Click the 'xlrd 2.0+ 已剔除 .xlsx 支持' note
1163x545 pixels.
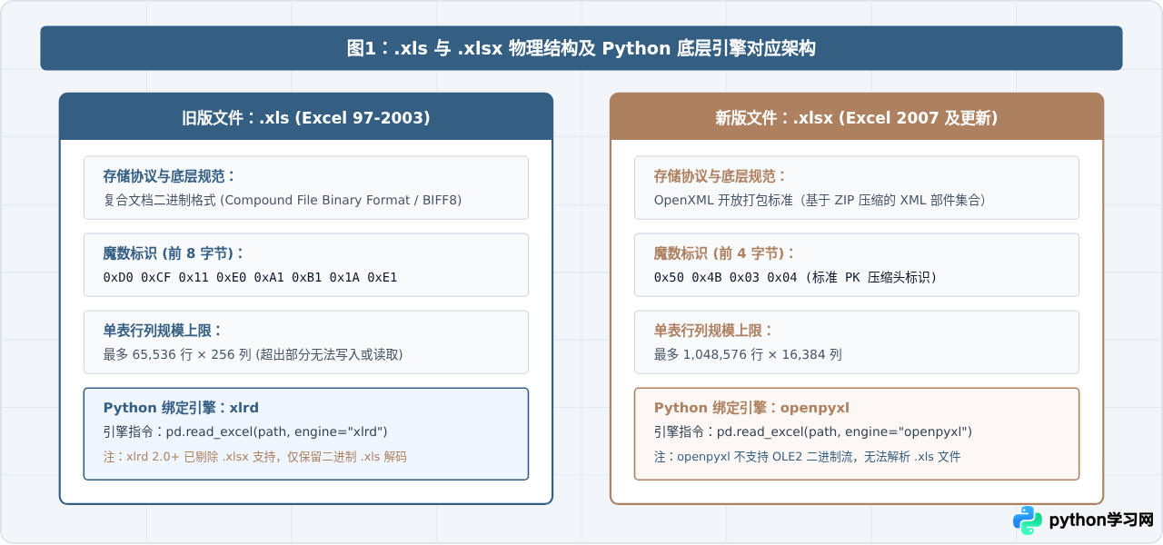click(255, 456)
